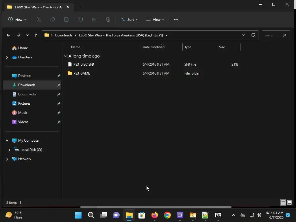Expand the OneDrive tree node

(x=7, y=57)
